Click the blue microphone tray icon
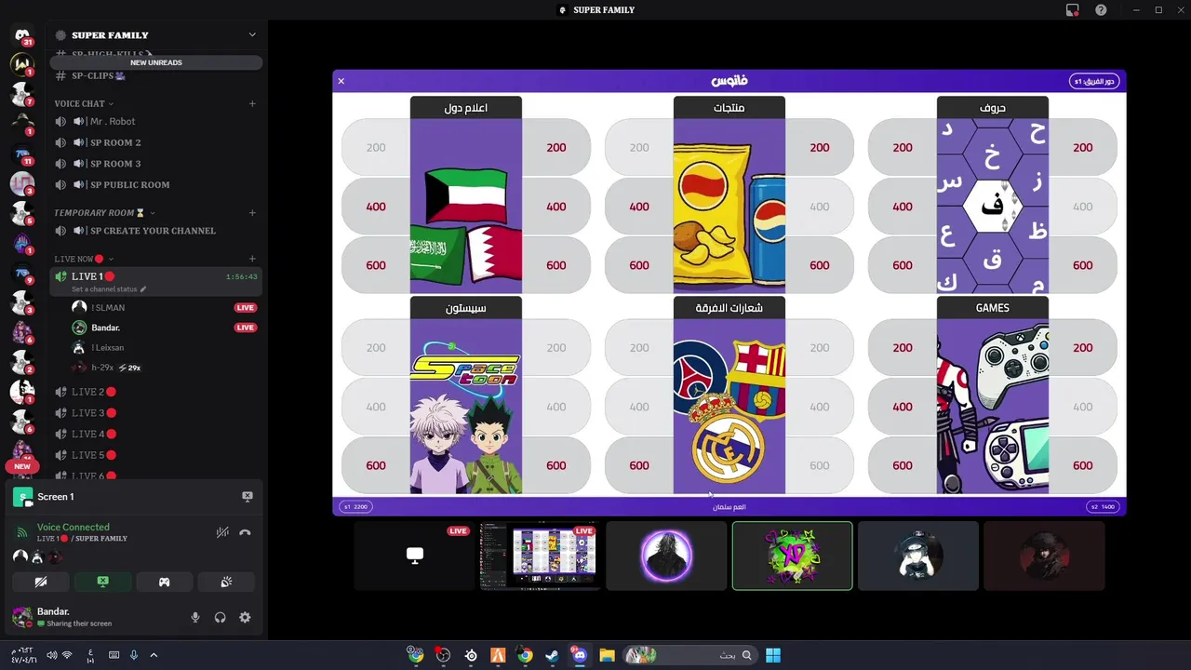Screen dimensions: 1191x670 [x=134, y=655]
